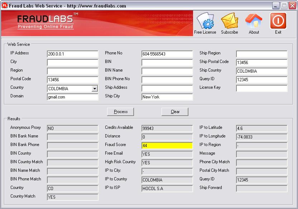Click the IP to Longitude value -74.0833
This screenshot has width=298, height=209.
point(262,137)
